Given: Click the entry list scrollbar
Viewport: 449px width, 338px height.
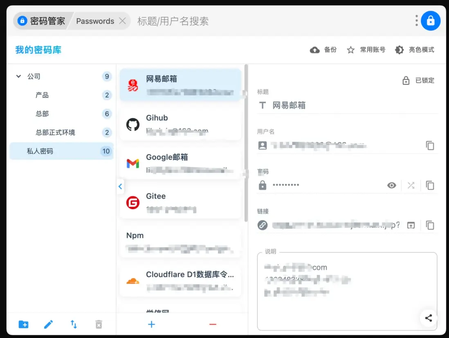Looking at the screenshot, I should click(246, 143).
